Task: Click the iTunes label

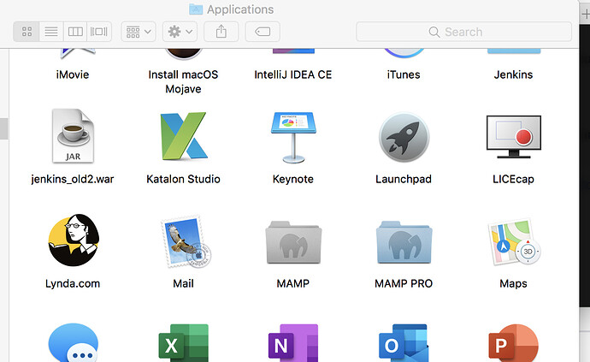Action: [x=404, y=74]
